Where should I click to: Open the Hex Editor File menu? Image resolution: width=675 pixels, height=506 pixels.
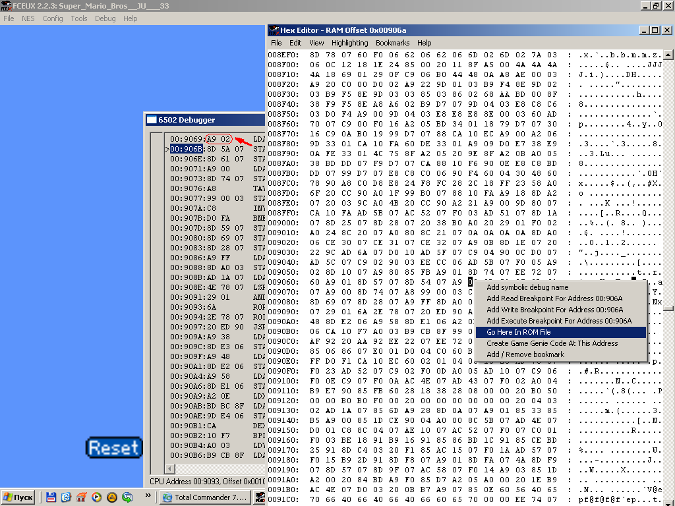[x=276, y=43]
